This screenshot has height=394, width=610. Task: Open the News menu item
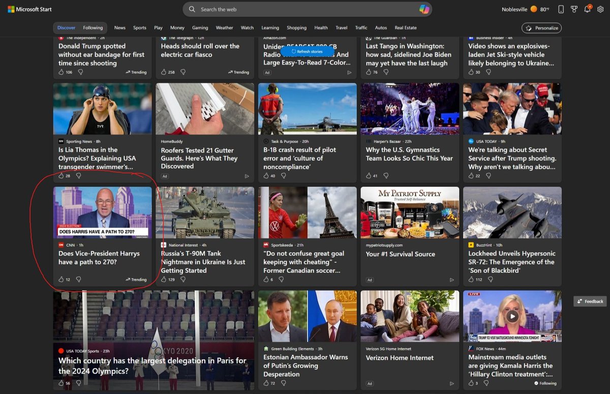coord(120,28)
